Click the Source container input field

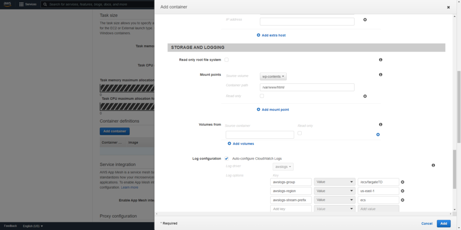(x=260, y=135)
